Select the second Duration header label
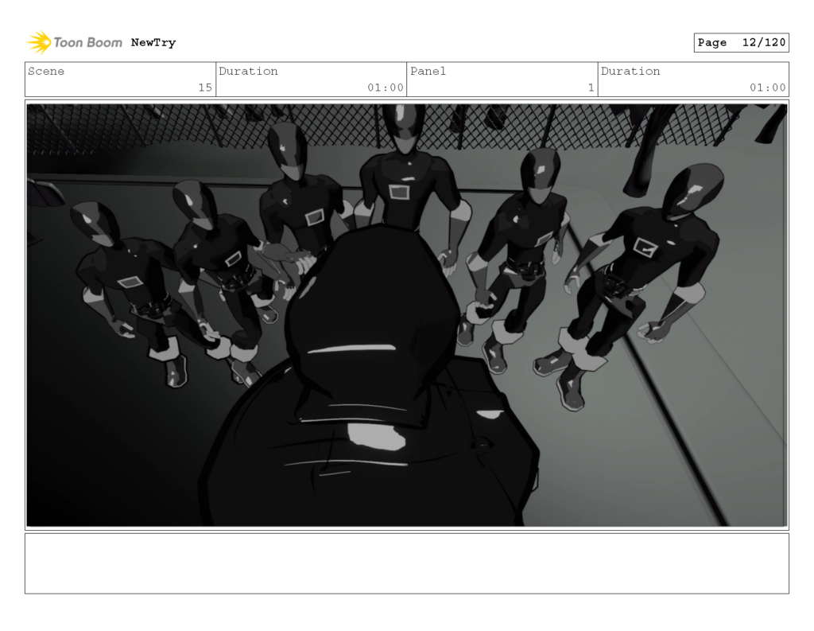The width and height of the screenshot is (814, 631). [630, 72]
